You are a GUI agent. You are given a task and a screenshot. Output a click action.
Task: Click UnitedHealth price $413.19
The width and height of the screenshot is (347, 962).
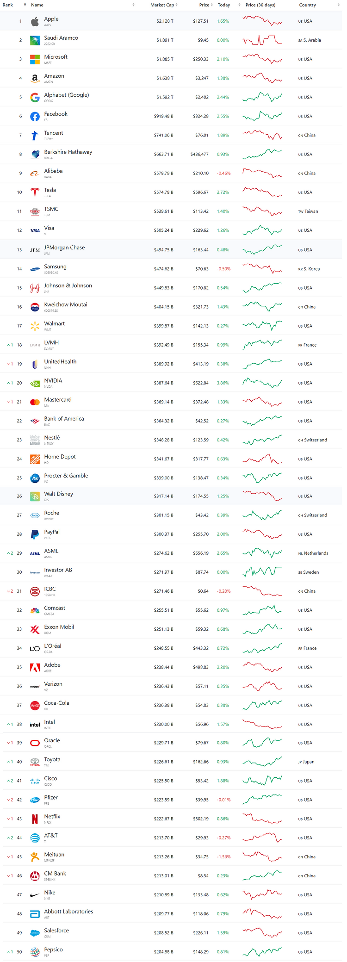[201, 364]
